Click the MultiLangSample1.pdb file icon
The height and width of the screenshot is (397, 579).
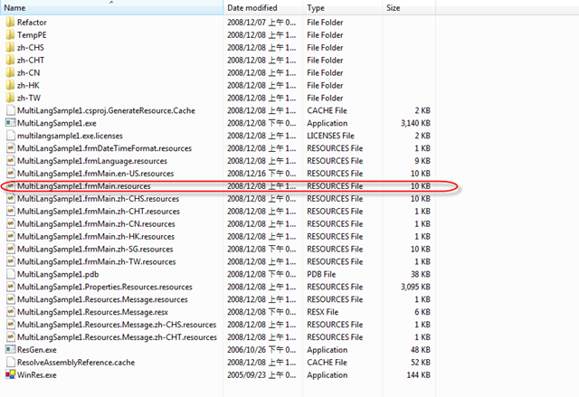point(11,274)
